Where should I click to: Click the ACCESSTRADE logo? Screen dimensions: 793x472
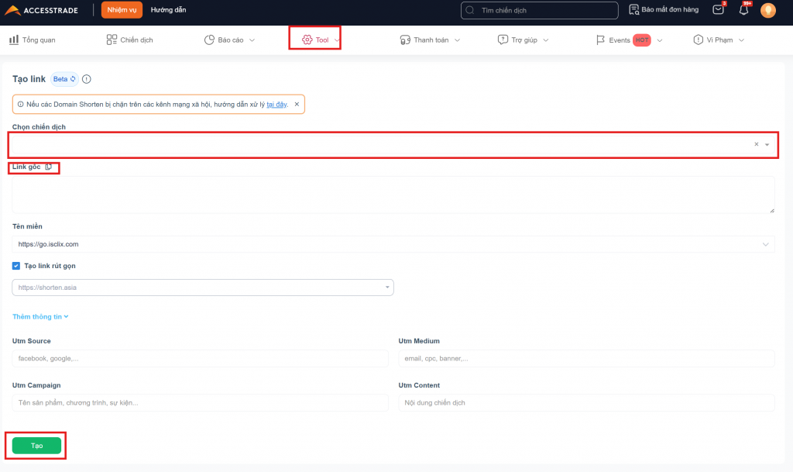click(x=42, y=10)
